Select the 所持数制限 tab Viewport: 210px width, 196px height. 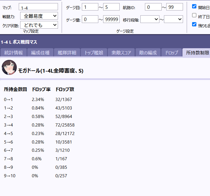pyautogui.click(x=197, y=52)
